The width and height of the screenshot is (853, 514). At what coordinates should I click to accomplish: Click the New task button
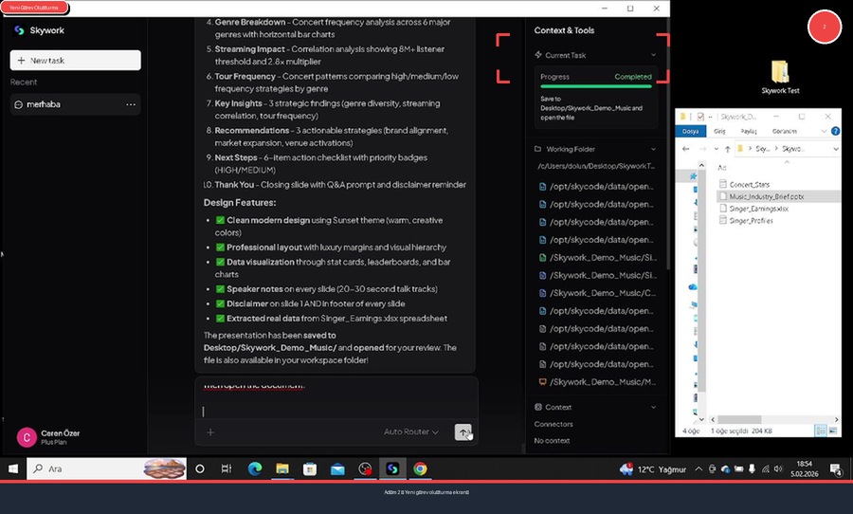click(76, 60)
